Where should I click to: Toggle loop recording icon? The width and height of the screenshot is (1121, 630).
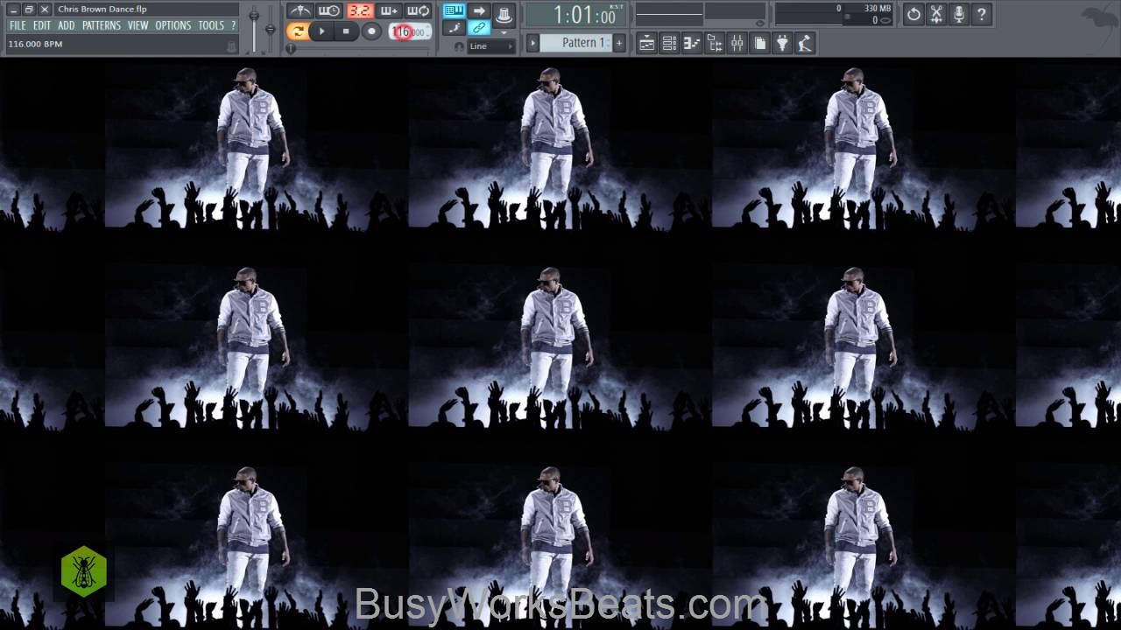pyautogui.click(x=419, y=11)
